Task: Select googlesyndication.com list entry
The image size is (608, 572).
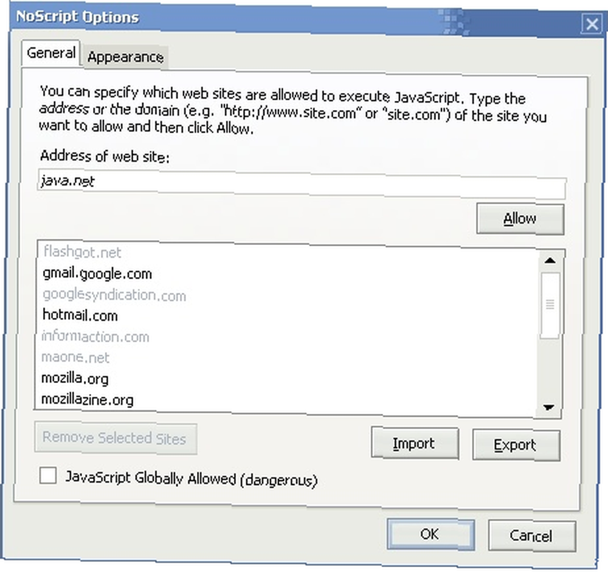Action: tap(114, 295)
